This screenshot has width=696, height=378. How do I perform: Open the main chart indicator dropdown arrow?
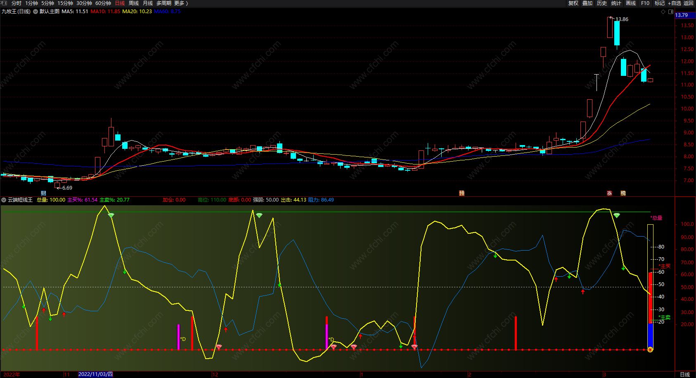click(36, 12)
